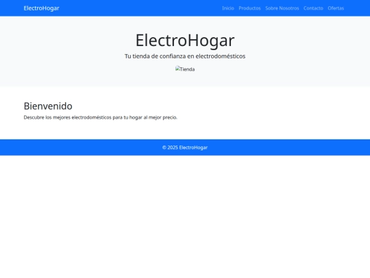Go to Inicio in the navigation bar
370x278 pixels.
click(x=228, y=8)
